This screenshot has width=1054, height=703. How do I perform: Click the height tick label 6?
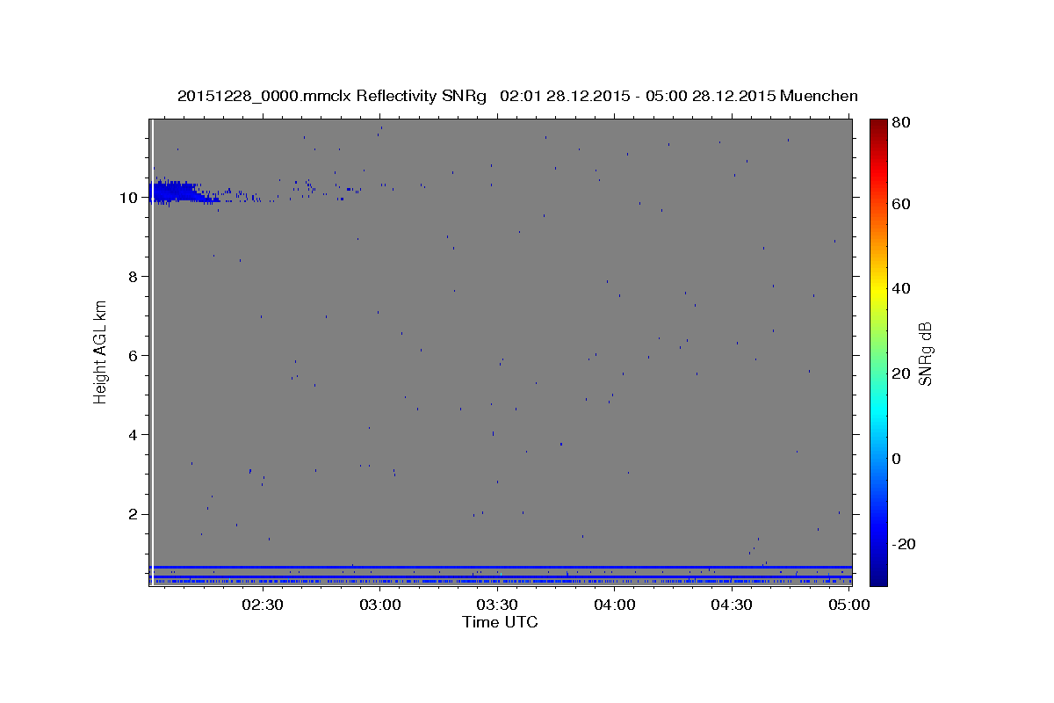point(133,356)
